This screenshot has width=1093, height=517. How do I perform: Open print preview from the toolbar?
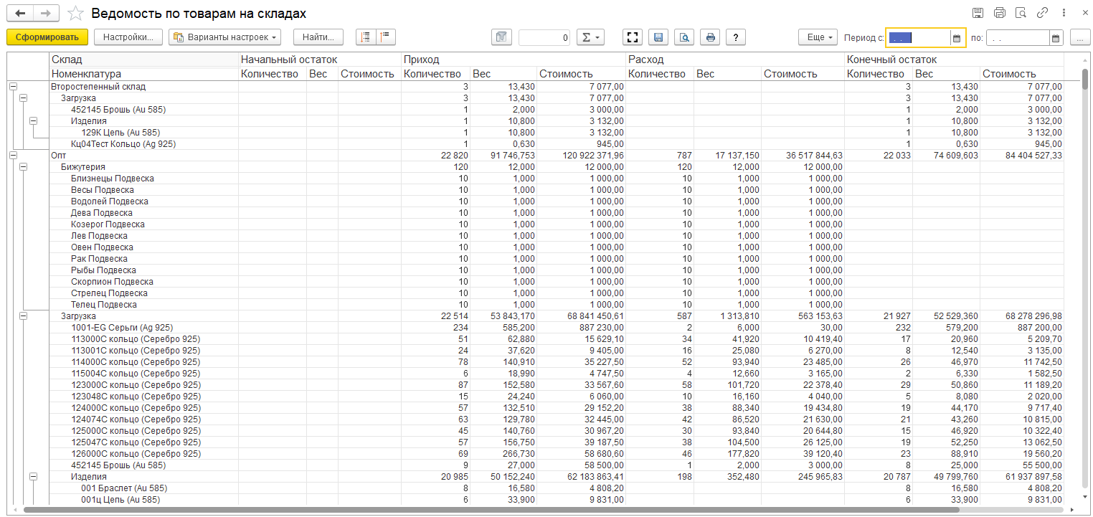[x=684, y=37]
